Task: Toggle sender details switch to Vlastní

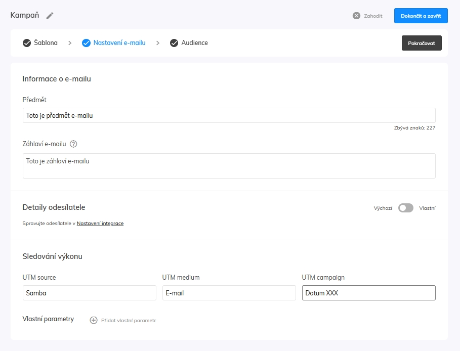Action: coord(406,208)
